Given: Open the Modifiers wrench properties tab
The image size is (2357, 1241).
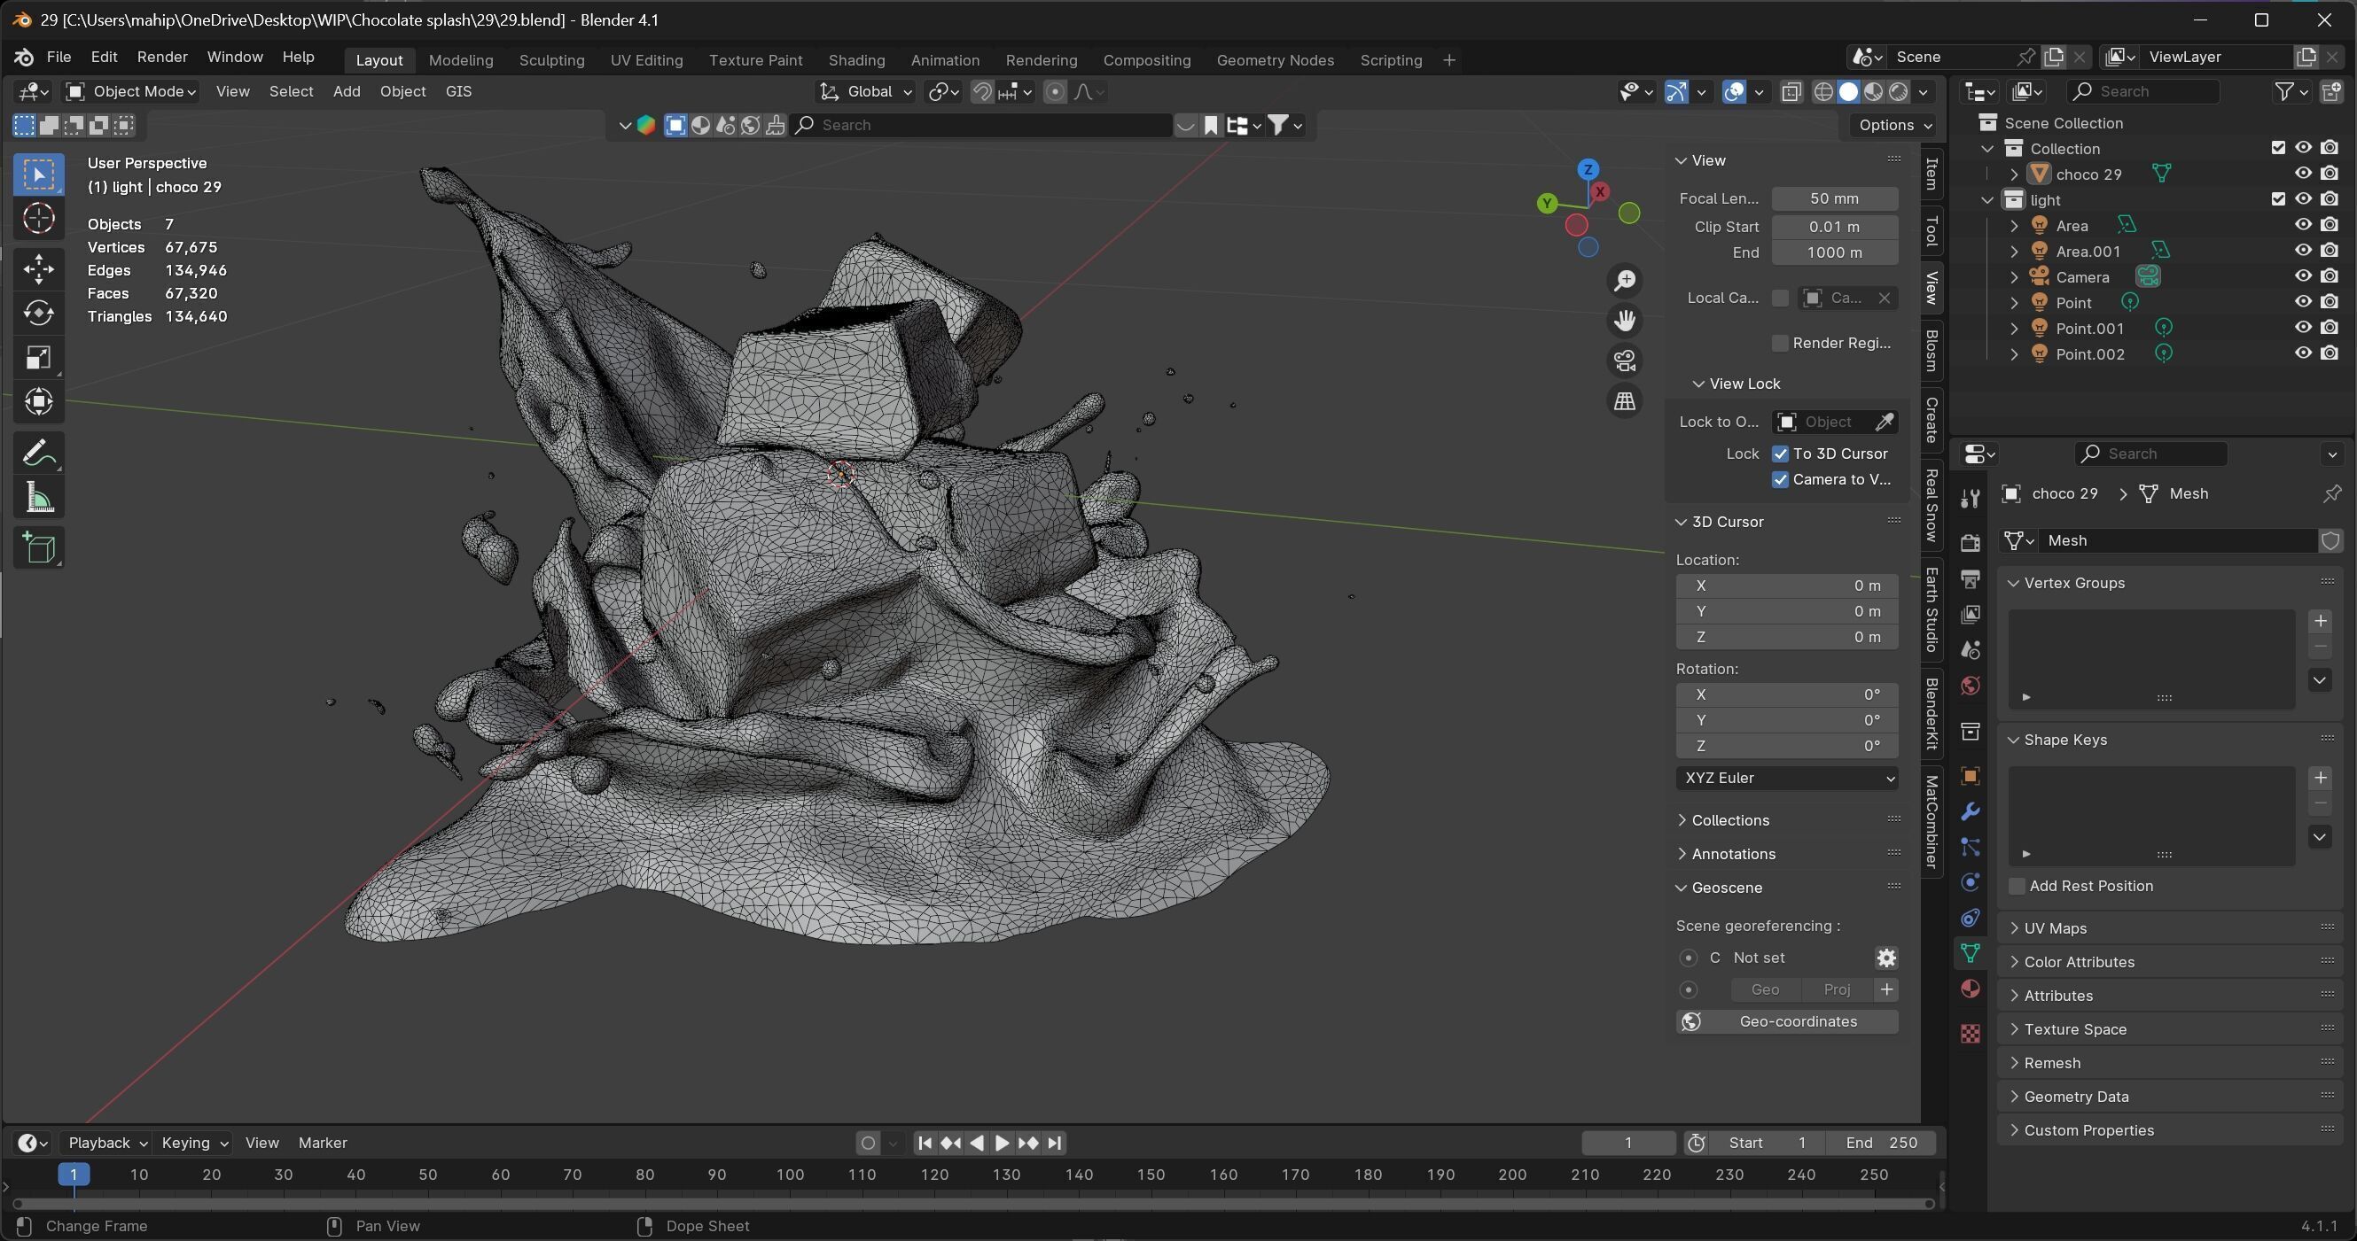Looking at the screenshot, I should coord(1970,811).
